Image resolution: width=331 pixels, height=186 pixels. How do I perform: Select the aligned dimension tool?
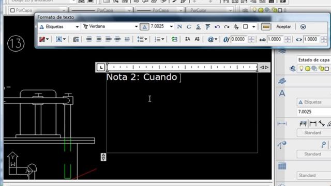[x=322, y=123]
